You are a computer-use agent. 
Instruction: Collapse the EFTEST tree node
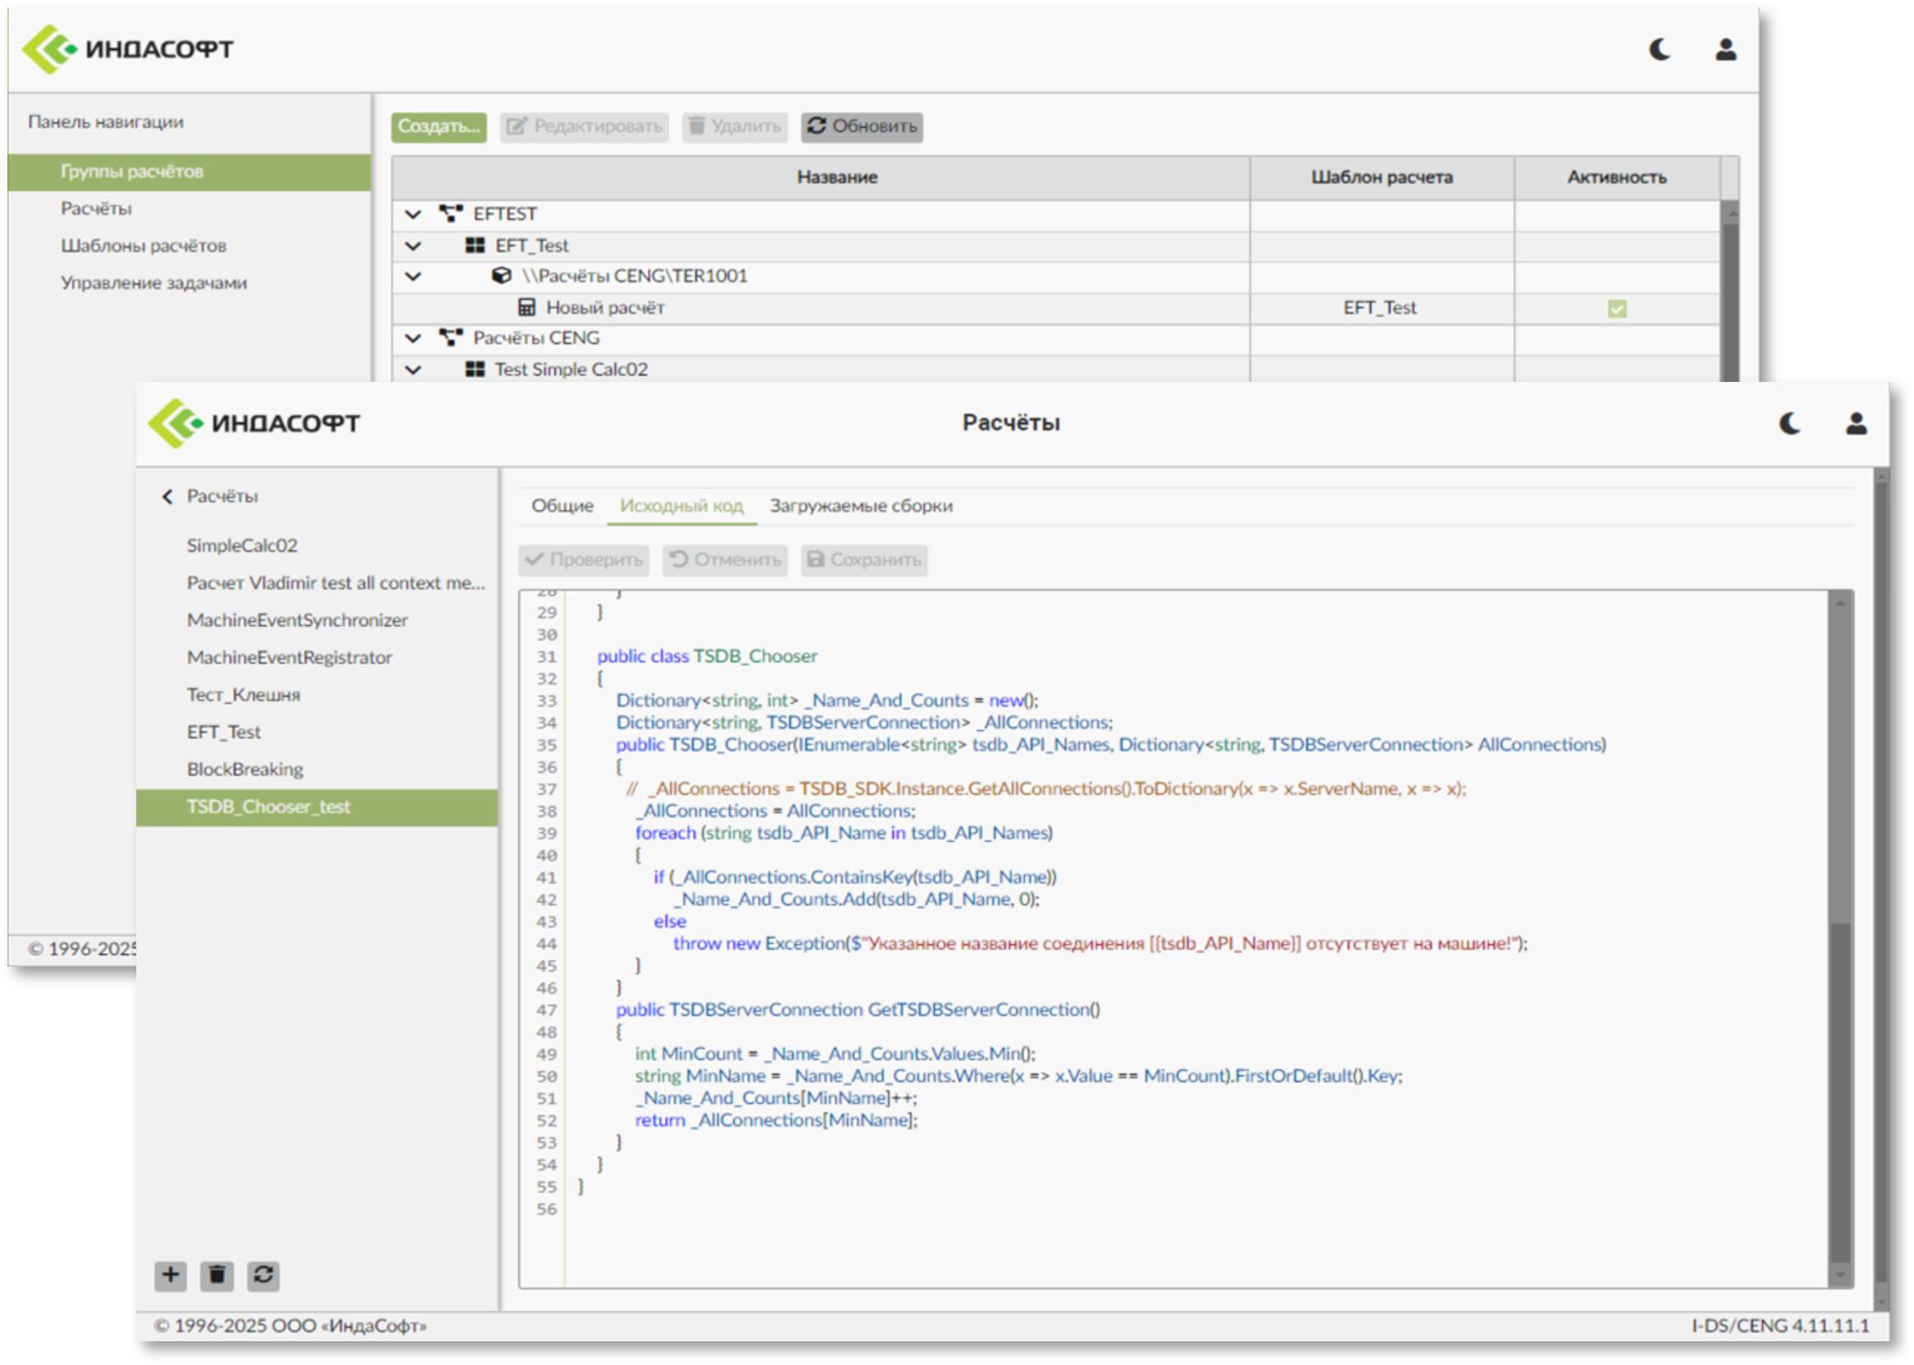412,214
